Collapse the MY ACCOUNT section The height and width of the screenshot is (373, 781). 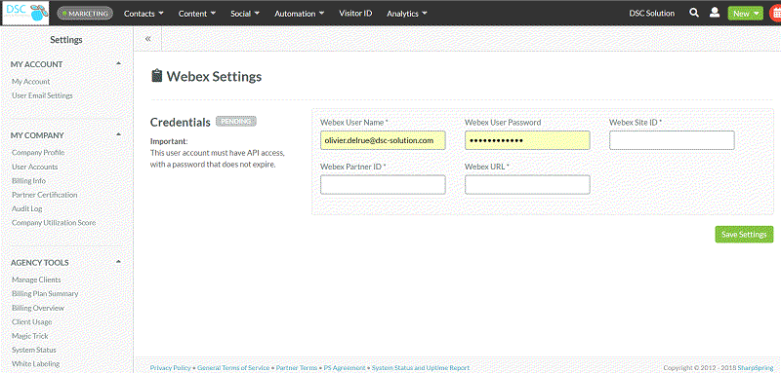(x=118, y=64)
